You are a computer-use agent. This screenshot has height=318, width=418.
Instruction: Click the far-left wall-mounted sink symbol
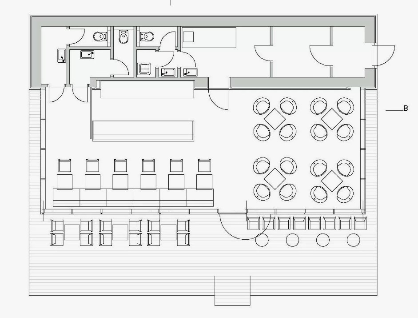(x=61, y=56)
